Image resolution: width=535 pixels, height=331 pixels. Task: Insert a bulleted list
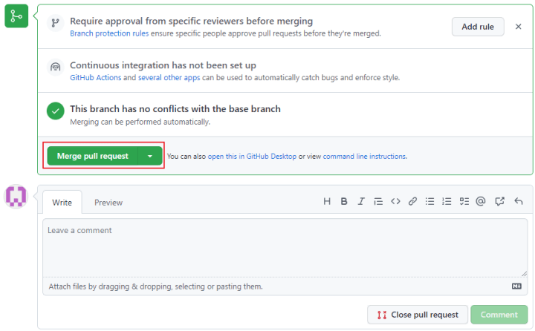click(429, 201)
